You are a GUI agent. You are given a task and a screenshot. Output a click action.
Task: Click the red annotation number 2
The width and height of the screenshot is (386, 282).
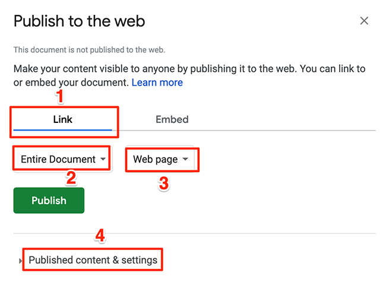pos(71,178)
